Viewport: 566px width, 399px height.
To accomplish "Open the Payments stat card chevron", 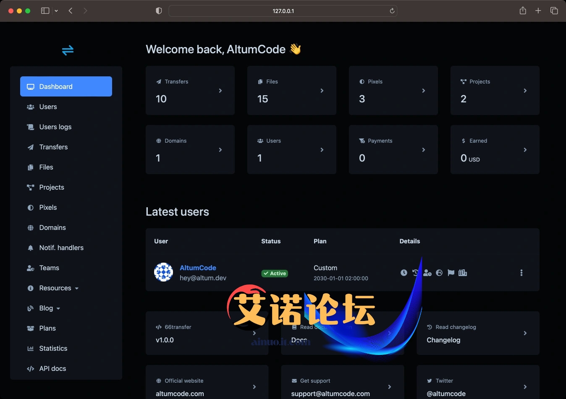I will pyautogui.click(x=424, y=150).
